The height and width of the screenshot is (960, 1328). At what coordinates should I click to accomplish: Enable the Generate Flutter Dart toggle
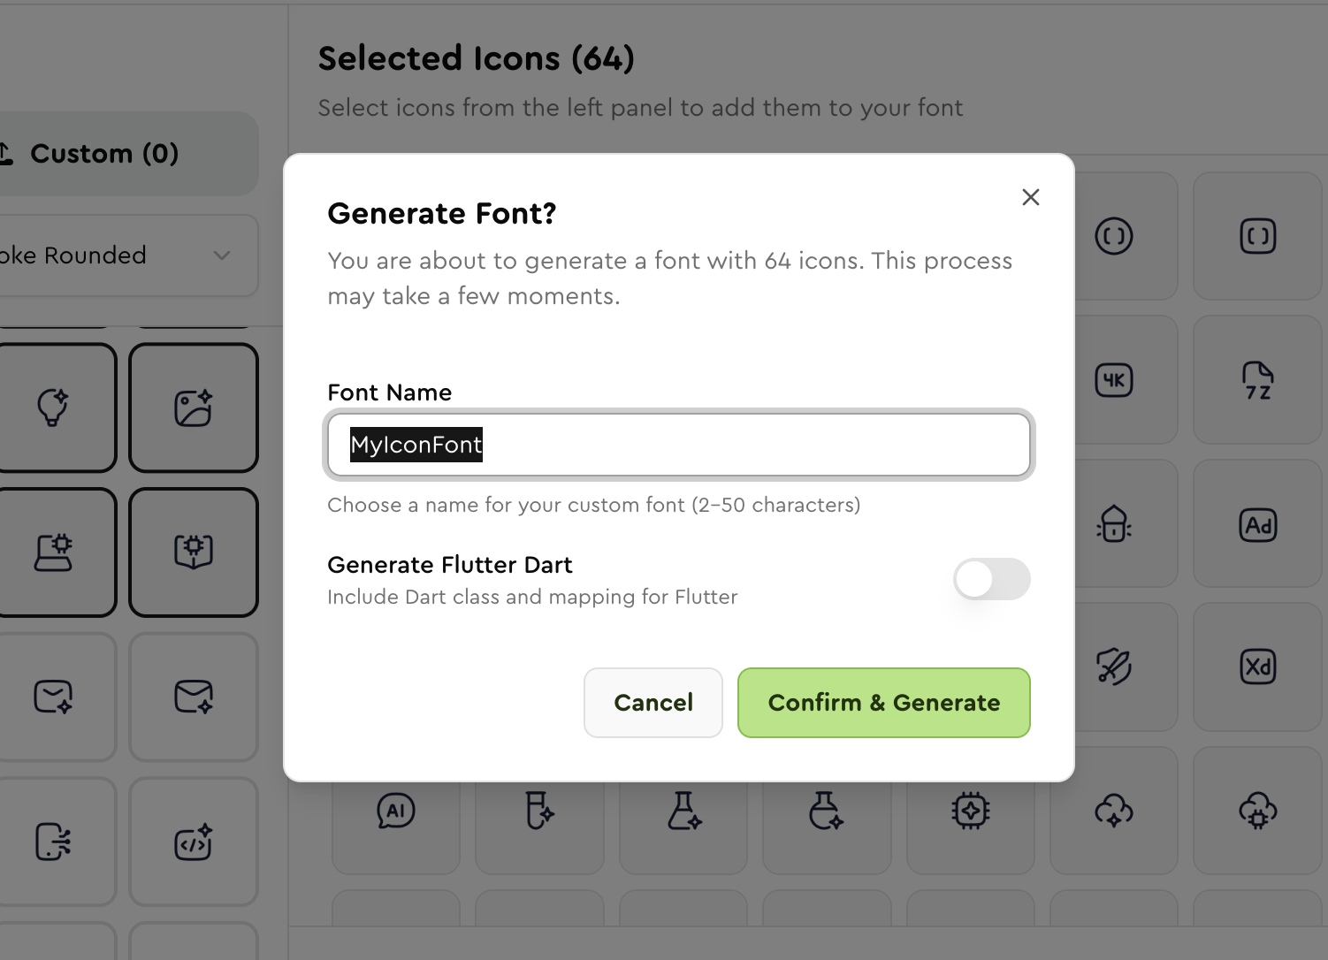pyautogui.click(x=991, y=579)
